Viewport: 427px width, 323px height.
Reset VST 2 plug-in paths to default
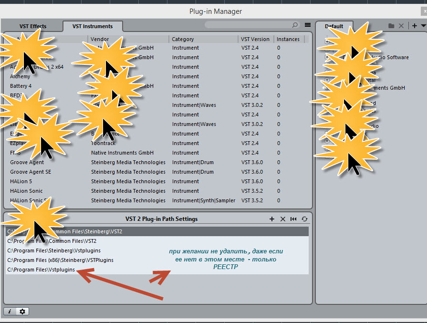tap(293, 219)
